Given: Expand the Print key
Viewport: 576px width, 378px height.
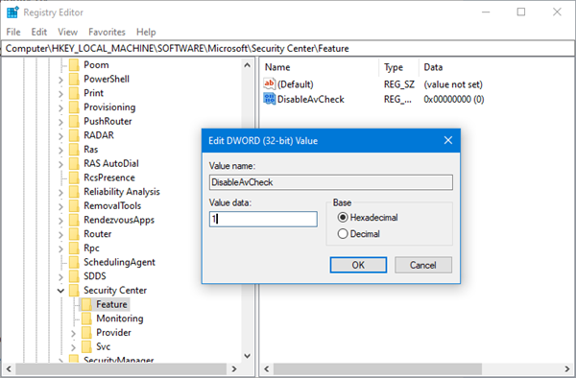Looking at the screenshot, I should click(x=61, y=94).
